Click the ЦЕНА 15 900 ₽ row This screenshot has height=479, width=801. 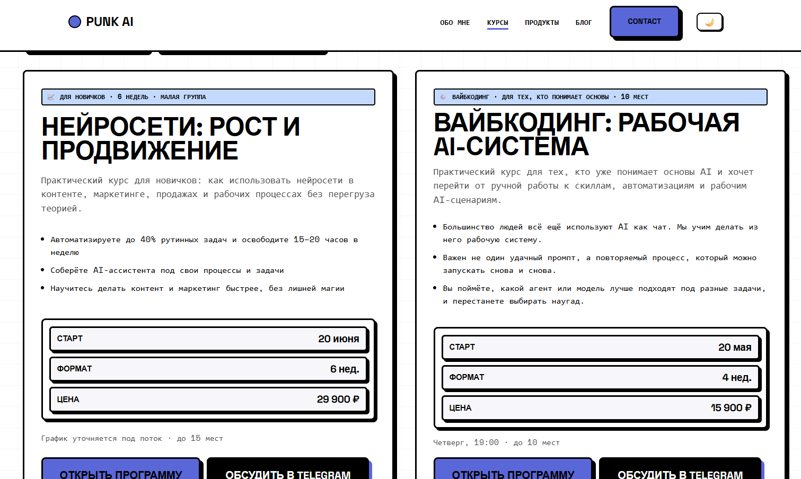point(601,408)
